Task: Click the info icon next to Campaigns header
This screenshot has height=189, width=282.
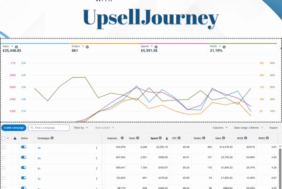Action: click(x=52, y=138)
